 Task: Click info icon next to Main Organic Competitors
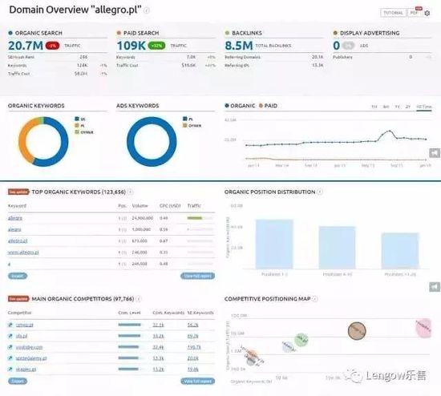[139, 299]
